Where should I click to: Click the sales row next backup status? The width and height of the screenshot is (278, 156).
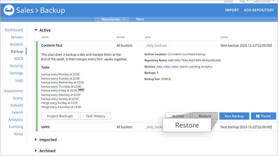coord(246,127)
